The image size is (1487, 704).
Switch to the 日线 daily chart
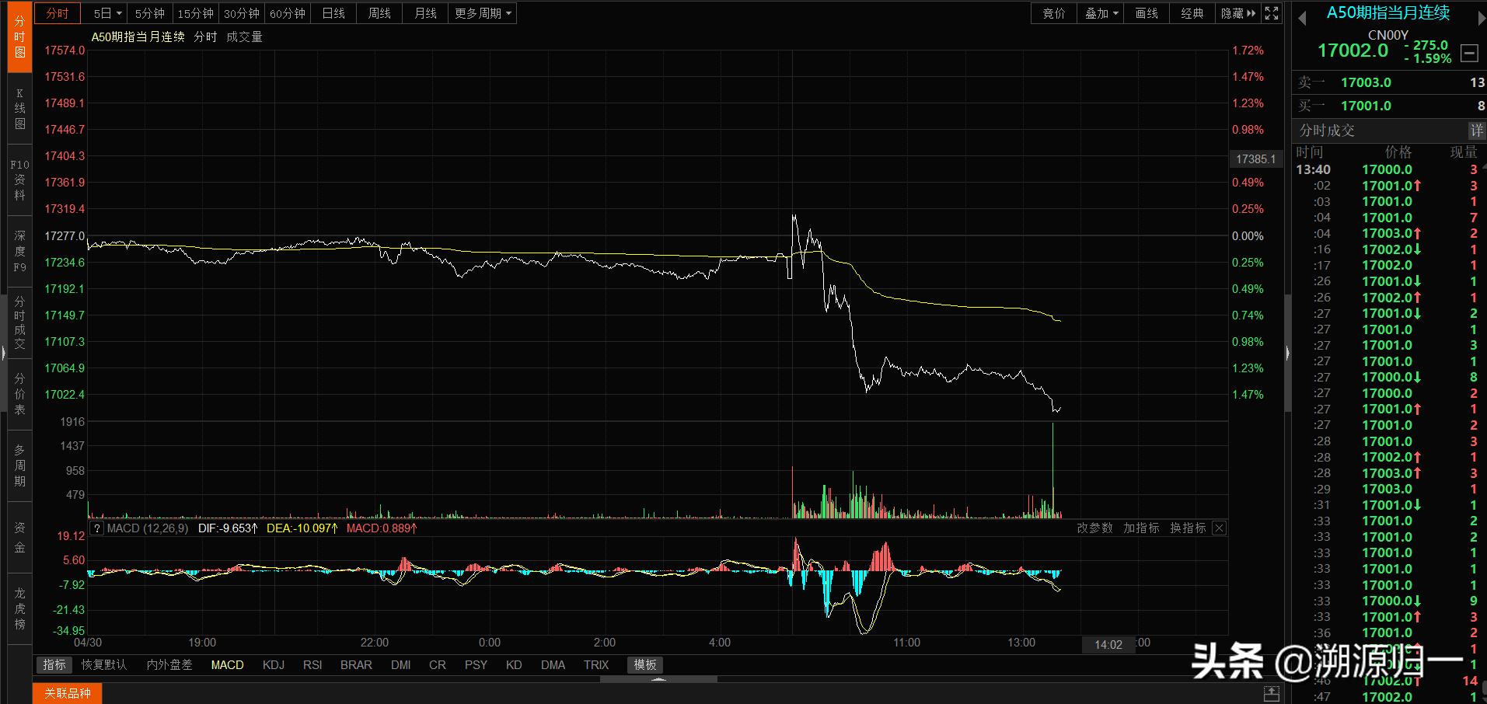(x=333, y=13)
